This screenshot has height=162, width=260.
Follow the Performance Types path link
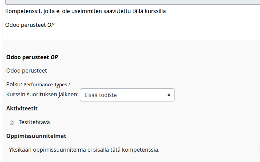[45, 85]
